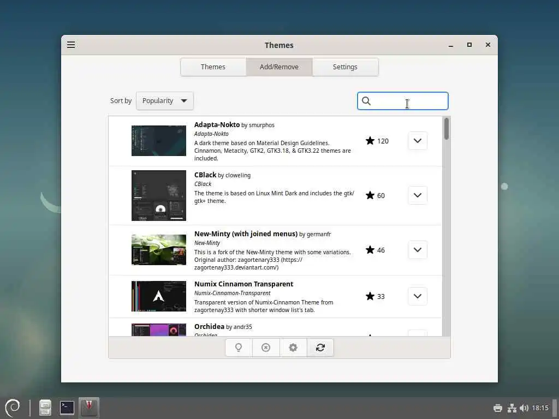
Task: Click the download arrow for Numix Cinnamon Transparent
Action: [418, 296]
